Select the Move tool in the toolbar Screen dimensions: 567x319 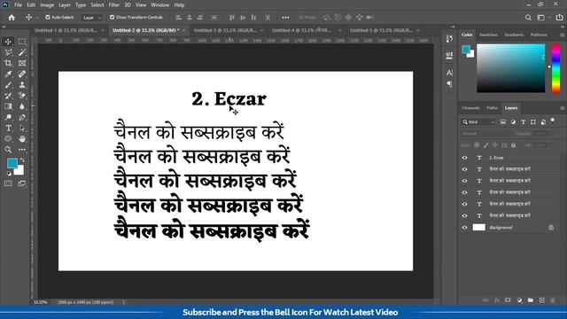[x=8, y=42]
